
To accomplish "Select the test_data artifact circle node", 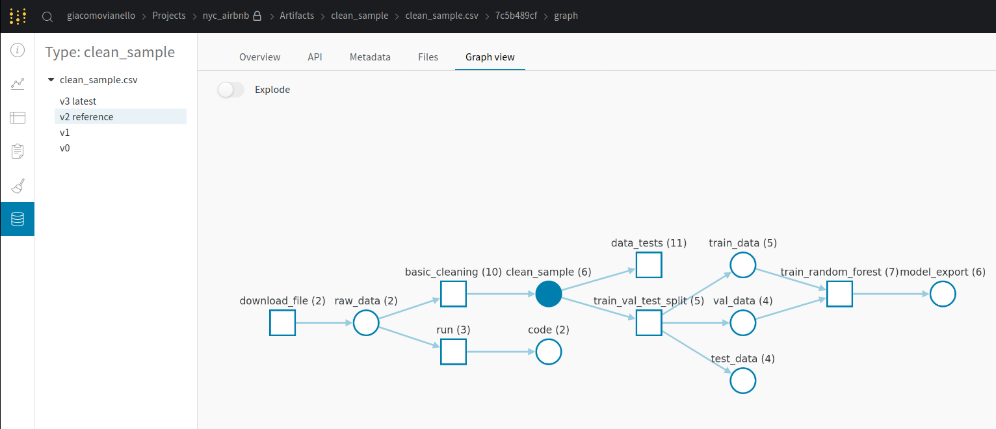I will [x=743, y=380].
